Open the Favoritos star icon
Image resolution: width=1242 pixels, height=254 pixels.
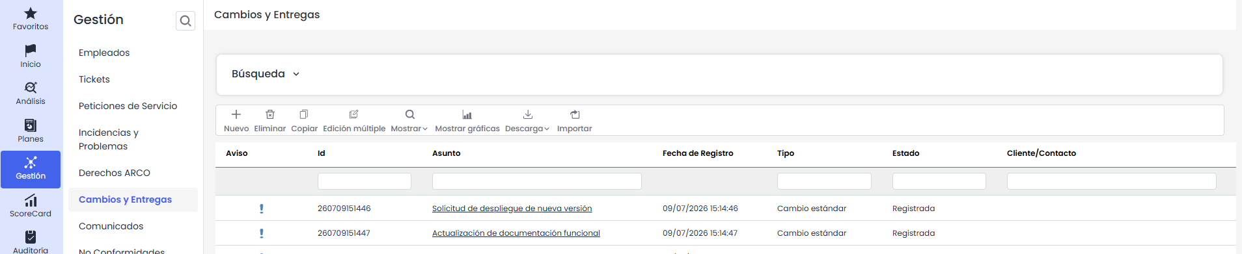(x=31, y=13)
